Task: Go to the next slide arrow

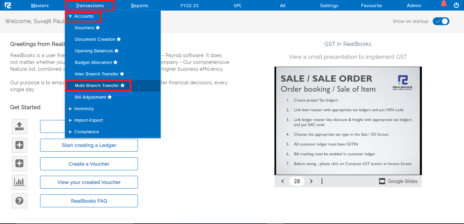Action: [x=311, y=181]
